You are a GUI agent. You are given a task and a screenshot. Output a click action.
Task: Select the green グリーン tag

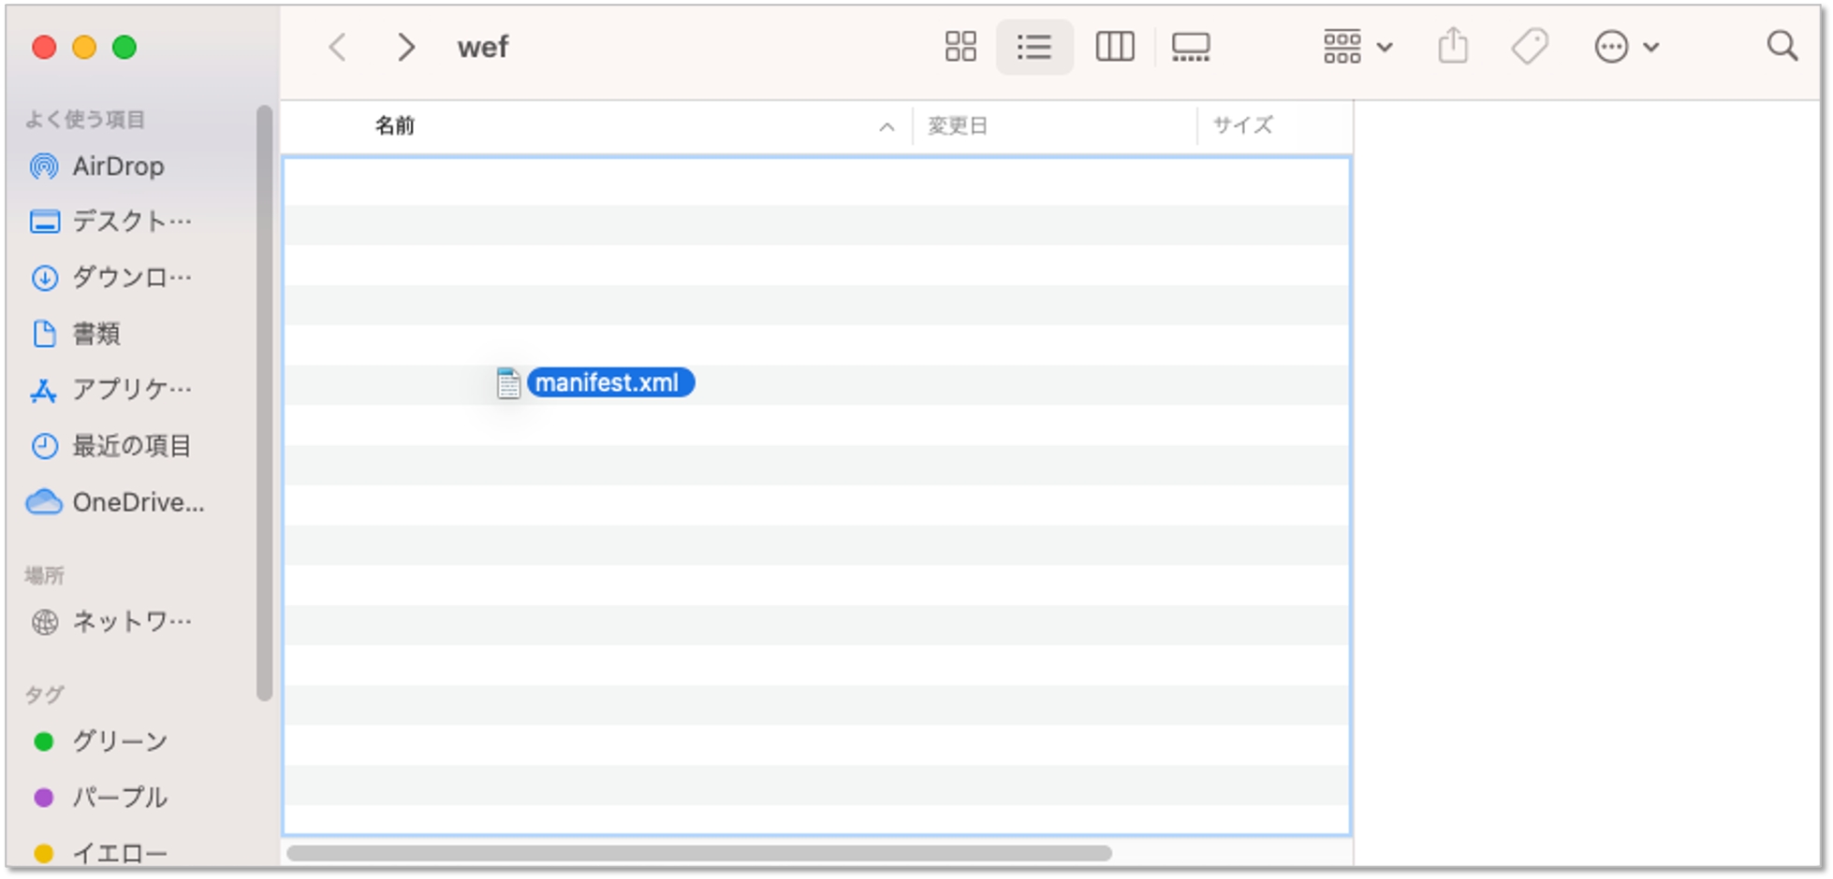(119, 742)
